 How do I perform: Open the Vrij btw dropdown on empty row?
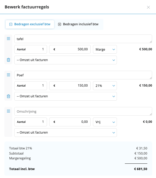pyautogui.click(x=105, y=122)
